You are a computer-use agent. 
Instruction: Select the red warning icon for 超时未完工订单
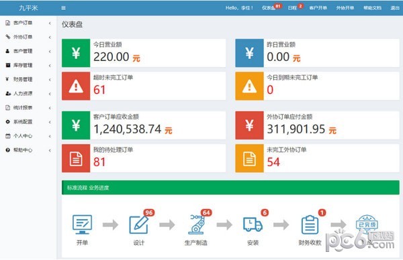pyautogui.click(x=76, y=86)
